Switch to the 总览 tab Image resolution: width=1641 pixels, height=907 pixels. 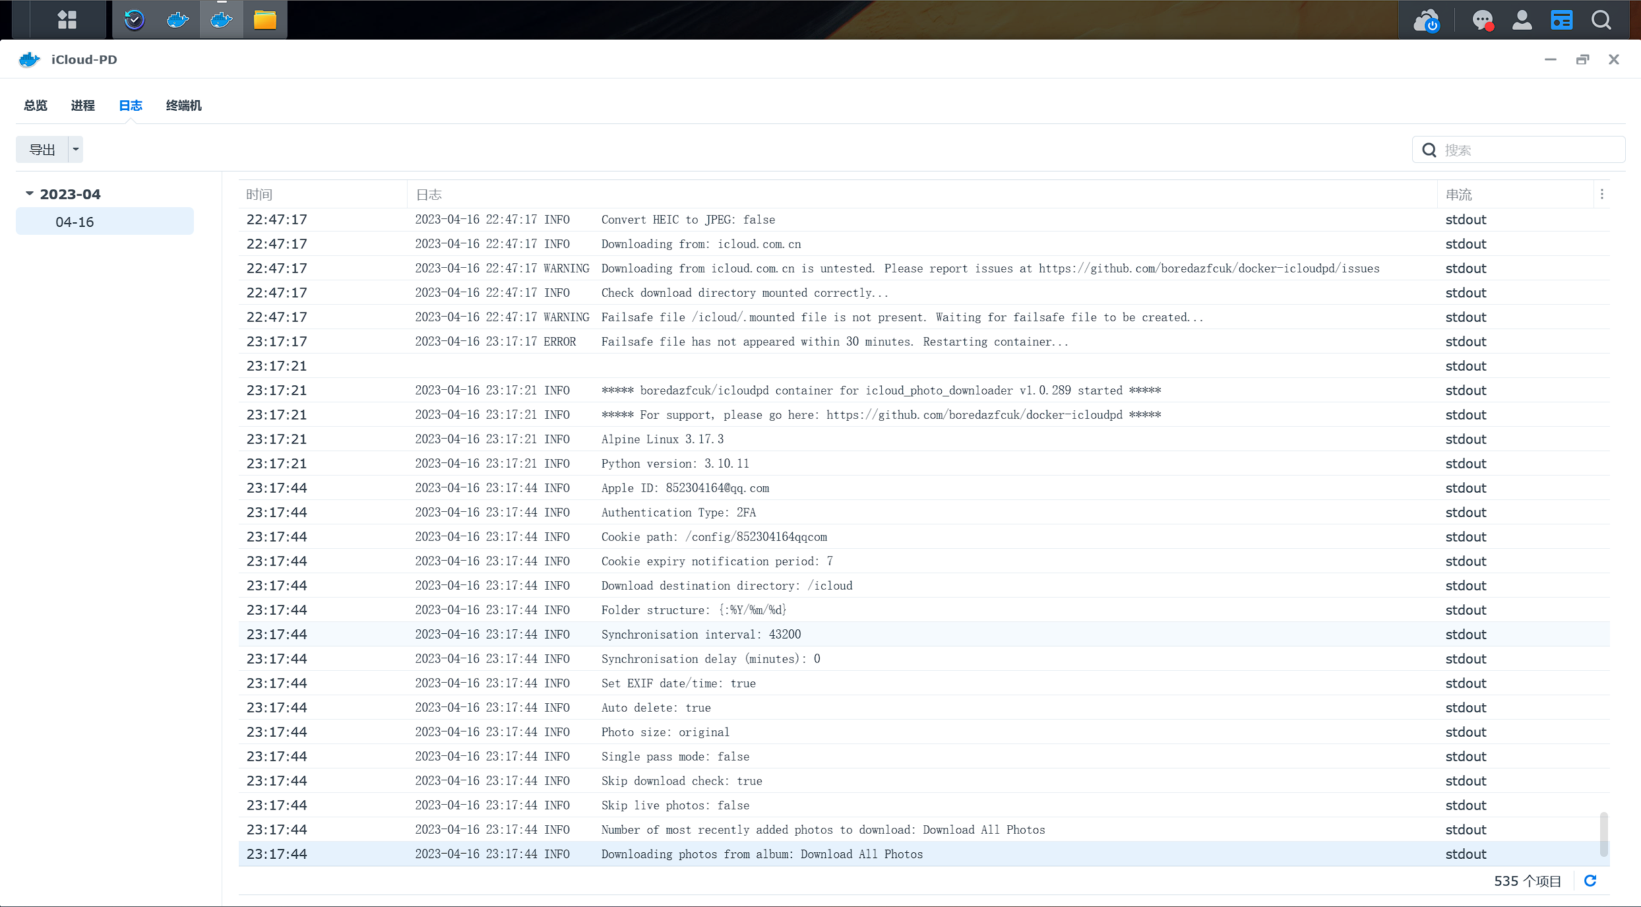click(35, 106)
